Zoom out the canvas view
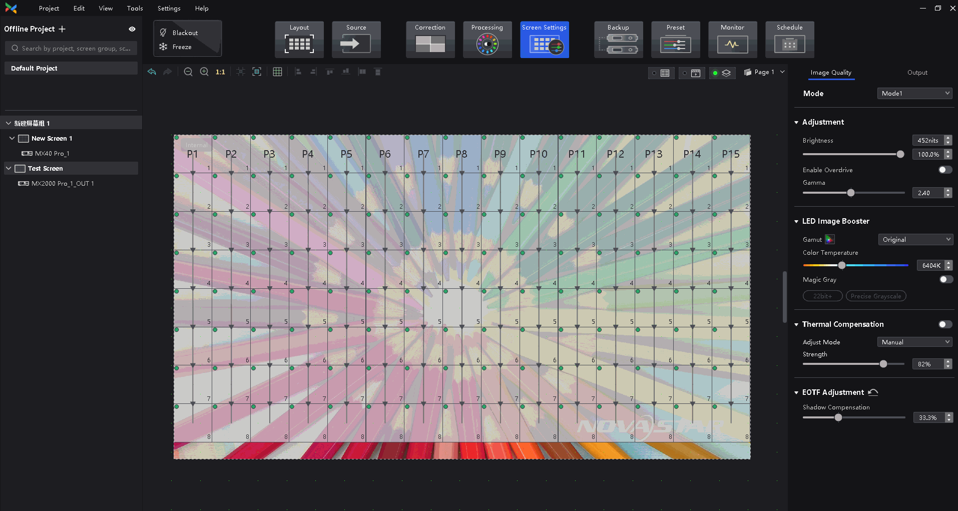 [188, 72]
